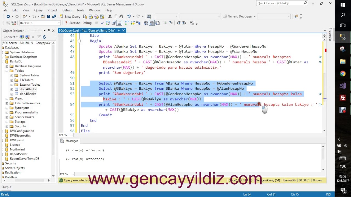Click the Query Options icon
Viewport: 351px width, 197px height.
coord(114,23)
